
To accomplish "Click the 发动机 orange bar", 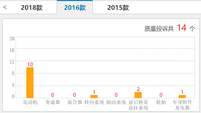I will [30, 83].
